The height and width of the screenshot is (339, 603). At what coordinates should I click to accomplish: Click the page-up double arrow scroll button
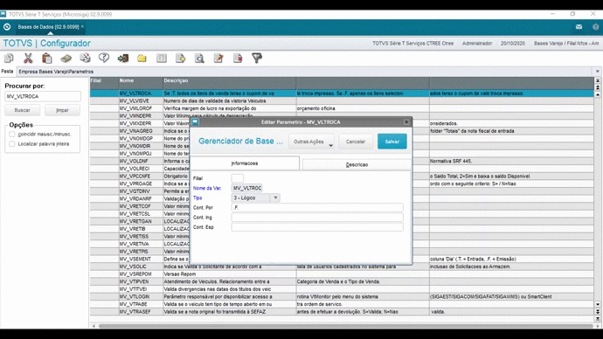(x=598, y=87)
